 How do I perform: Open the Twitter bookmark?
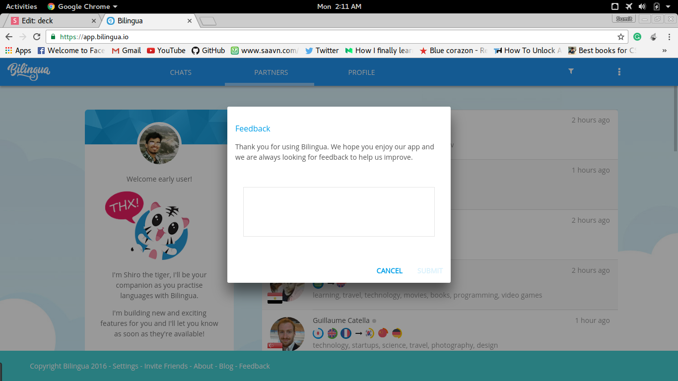[x=322, y=51]
